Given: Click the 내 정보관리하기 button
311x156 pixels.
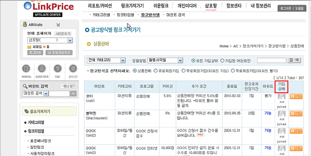Looking at the screenshot, I should (59, 53).
